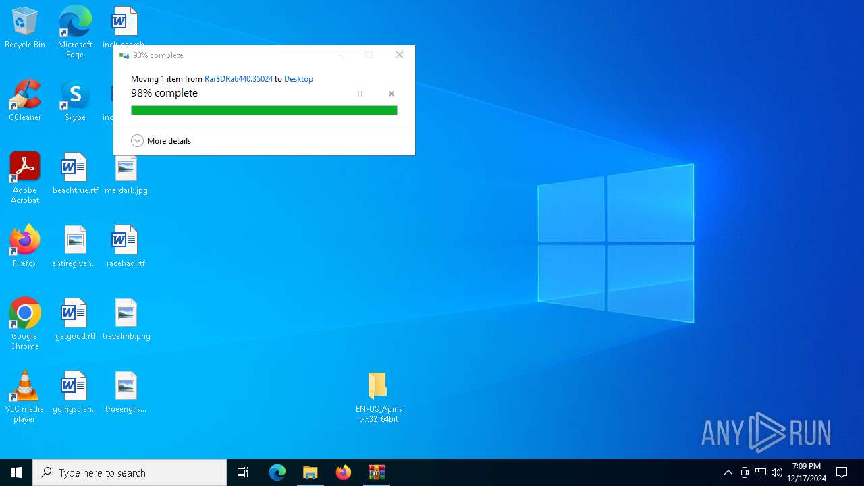Image resolution: width=864 pixels, height=486 pixels.
Task: Click the green move progress bar
Action: (x=264, y=111)
